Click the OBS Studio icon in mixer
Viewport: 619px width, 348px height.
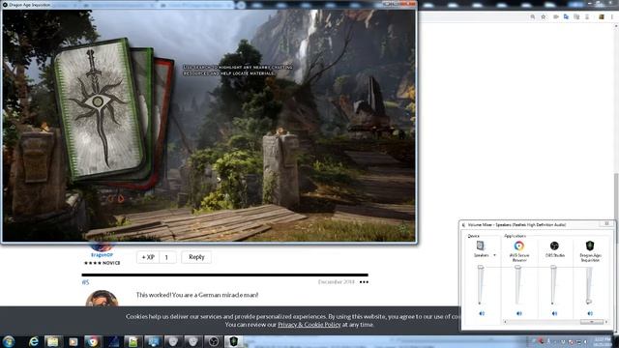[554, 246]
